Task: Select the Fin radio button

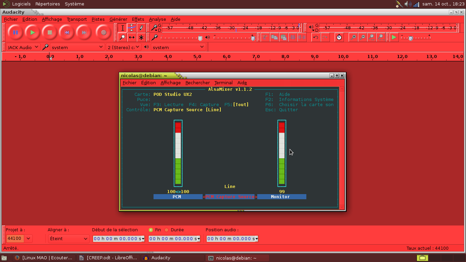Action: point(151,230)
